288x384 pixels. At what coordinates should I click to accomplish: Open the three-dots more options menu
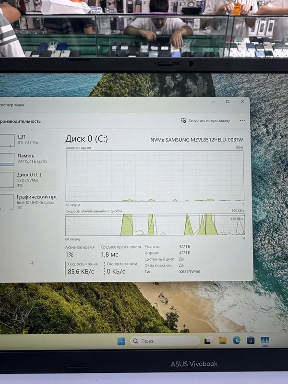[x=242, y=120]
